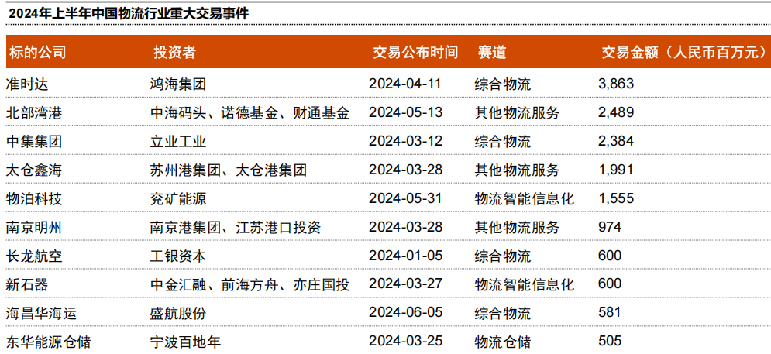771x354 pixels.
Task: Click '其他物流服务' in the 北部湾港 row
Action: point(517,112)
